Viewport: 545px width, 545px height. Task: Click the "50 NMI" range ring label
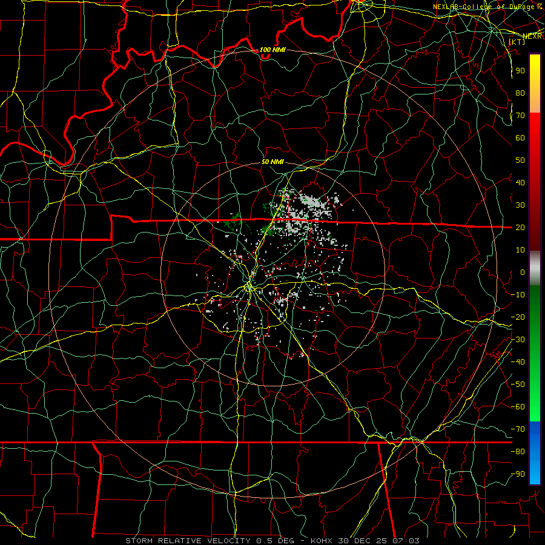tap(272, 162)
